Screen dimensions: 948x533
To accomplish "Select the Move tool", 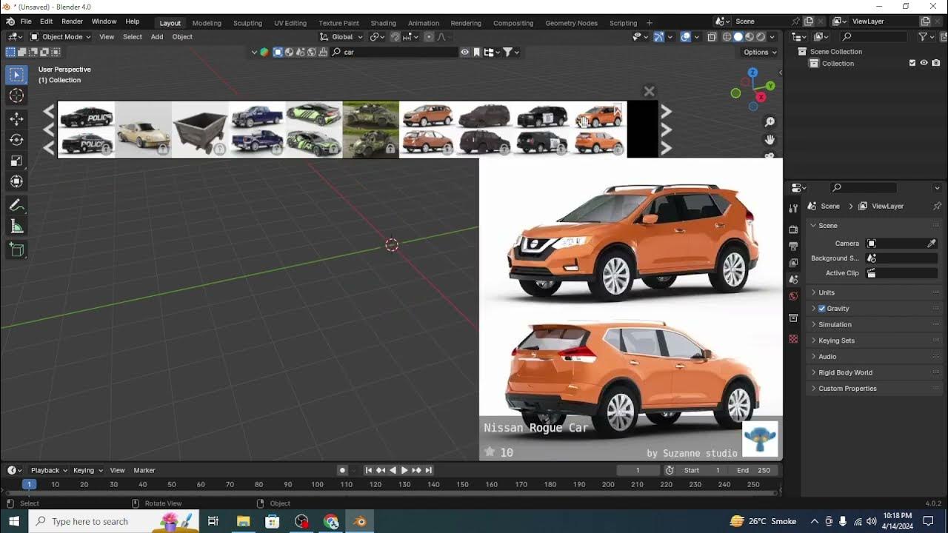I will click(x=16, y=119).
